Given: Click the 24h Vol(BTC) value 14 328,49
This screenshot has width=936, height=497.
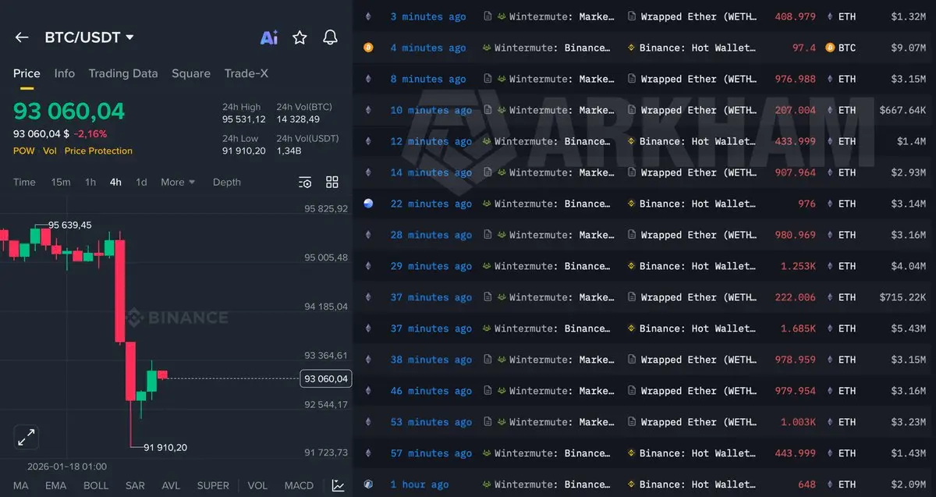Looking at the screenshot, I should [x=298, y=119].
